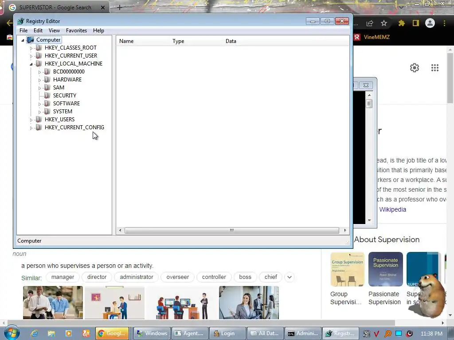Click the Type column header

click(196, 41)
